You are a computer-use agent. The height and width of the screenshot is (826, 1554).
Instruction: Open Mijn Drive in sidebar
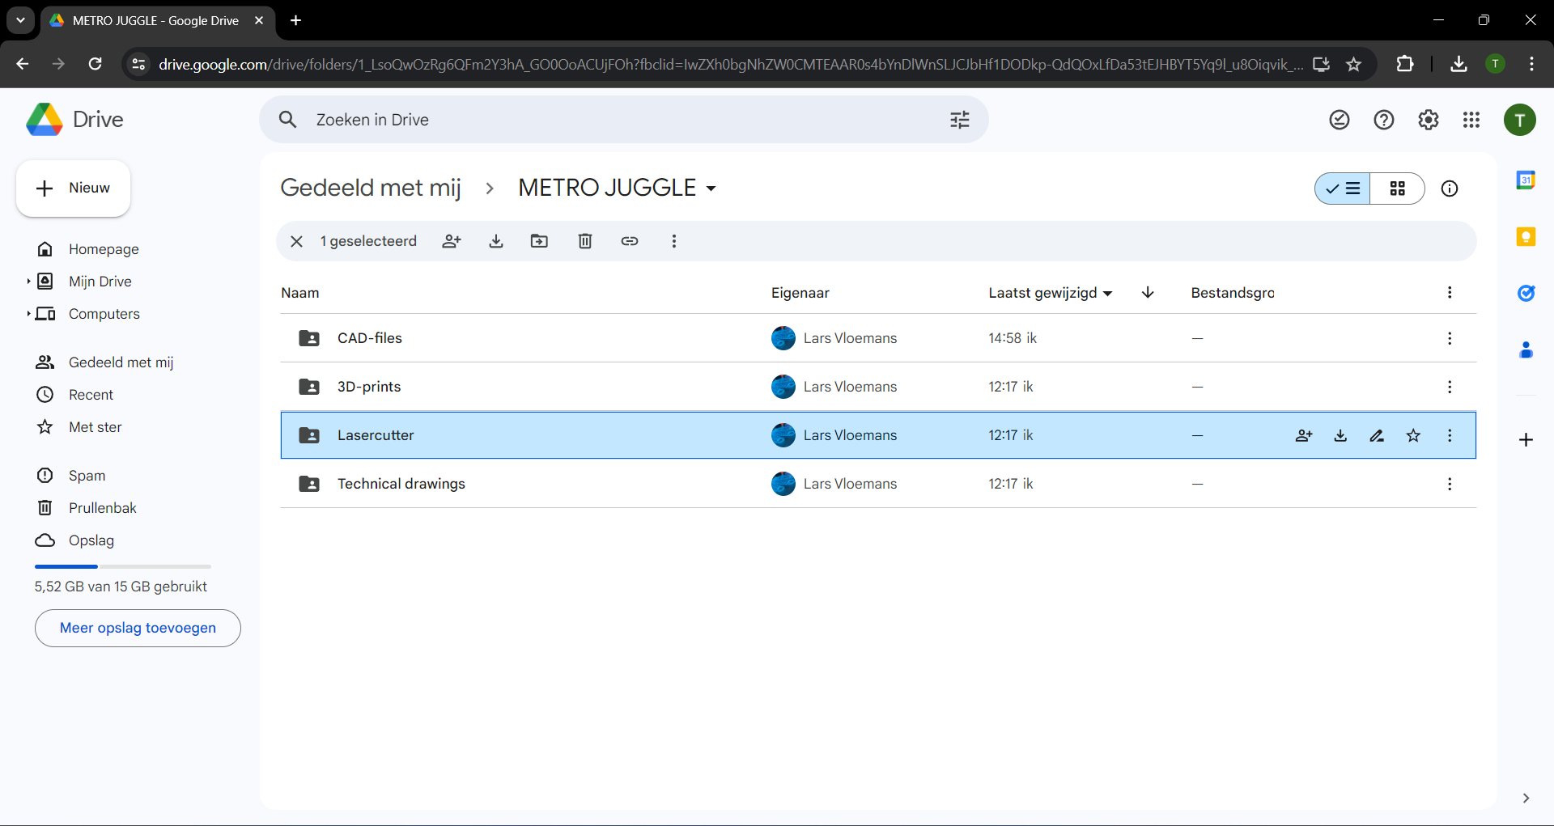tap(100, 282)
